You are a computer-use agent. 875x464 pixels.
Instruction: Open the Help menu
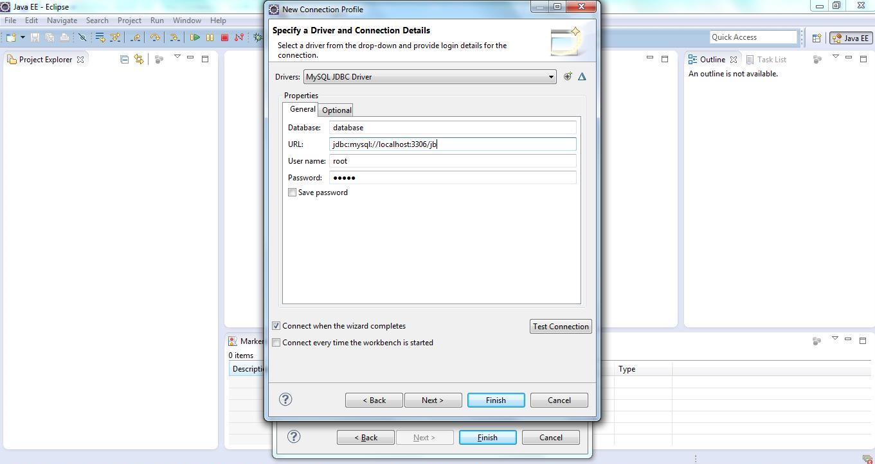pos(218,20)
